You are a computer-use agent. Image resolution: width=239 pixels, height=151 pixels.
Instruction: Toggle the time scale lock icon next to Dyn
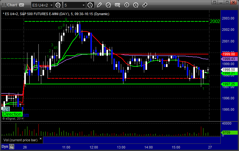[12, 147]
